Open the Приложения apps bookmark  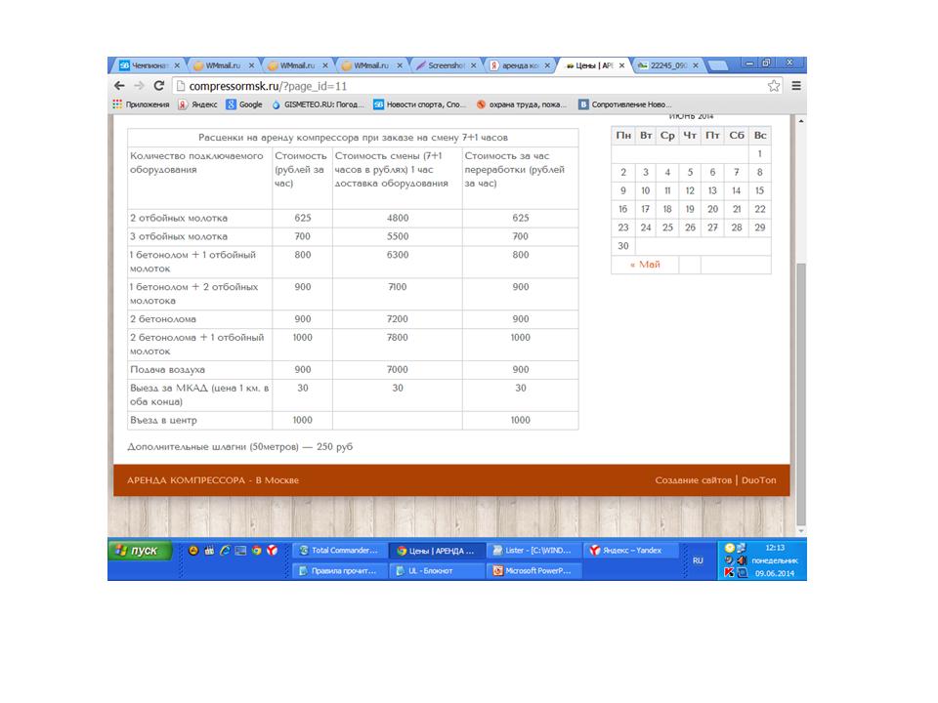pyautogui.click(x=141, y=104)
